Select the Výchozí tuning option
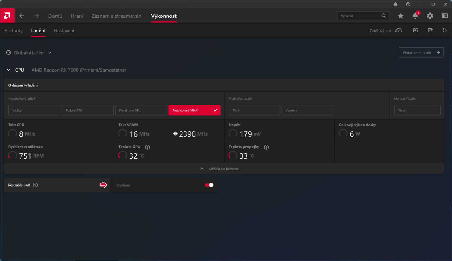Screen dimensions: 452x261 click(34, 110)
